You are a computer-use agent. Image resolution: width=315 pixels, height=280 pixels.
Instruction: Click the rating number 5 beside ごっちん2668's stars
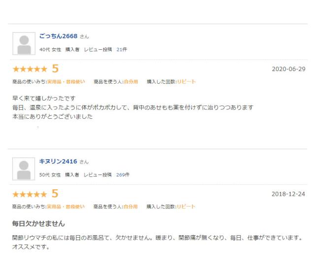click(55, 69)
